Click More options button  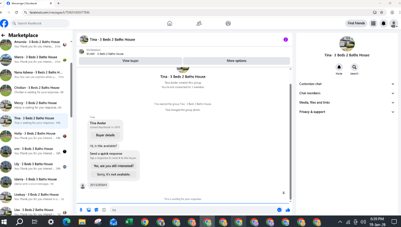[236, 61]
